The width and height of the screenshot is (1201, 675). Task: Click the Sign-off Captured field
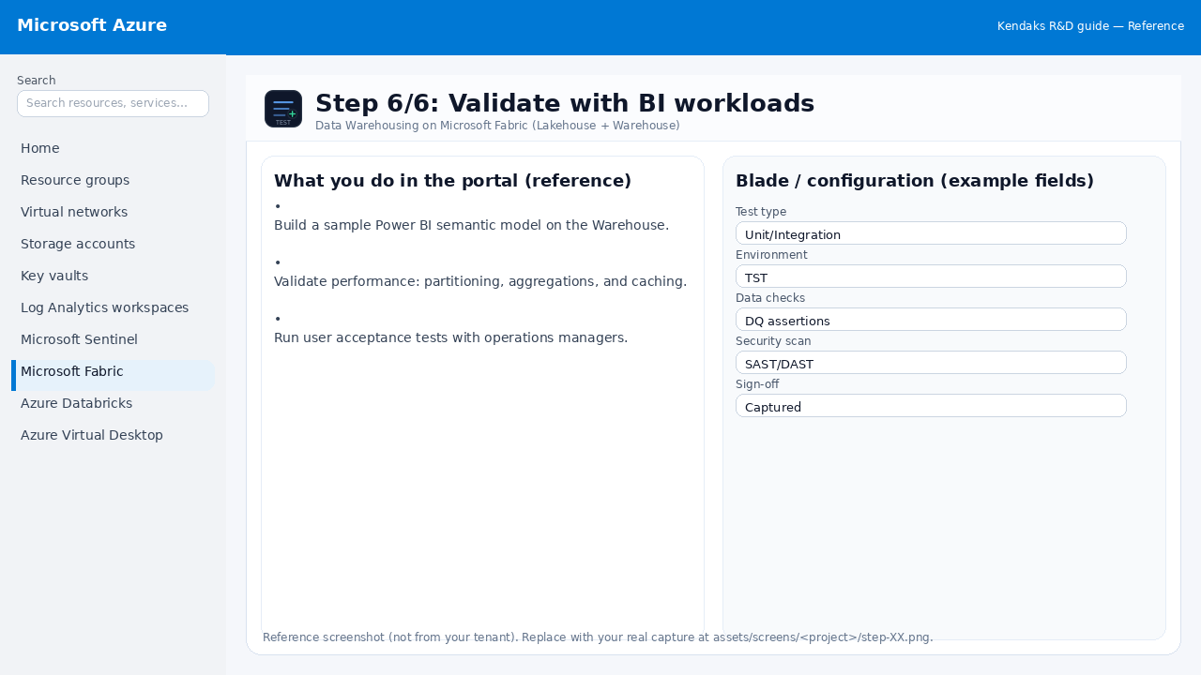(x=931, y=406)
